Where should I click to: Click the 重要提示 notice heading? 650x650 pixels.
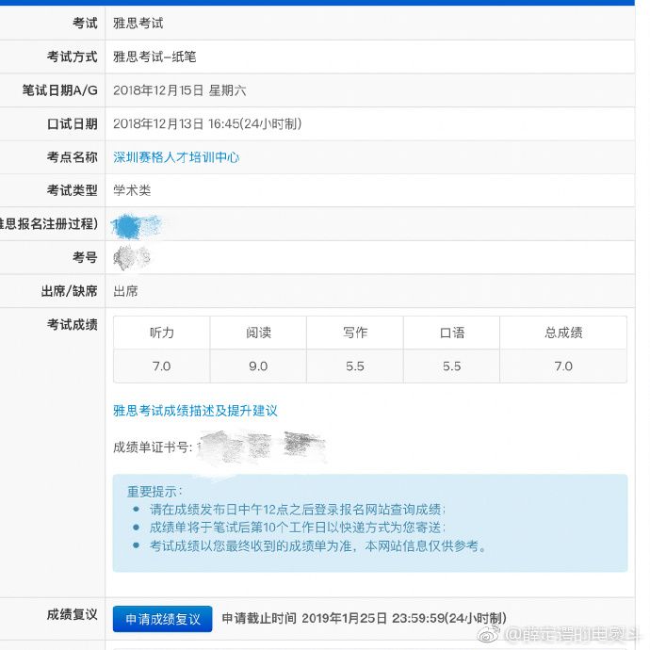pyautogui.click(x=154, y=492)
